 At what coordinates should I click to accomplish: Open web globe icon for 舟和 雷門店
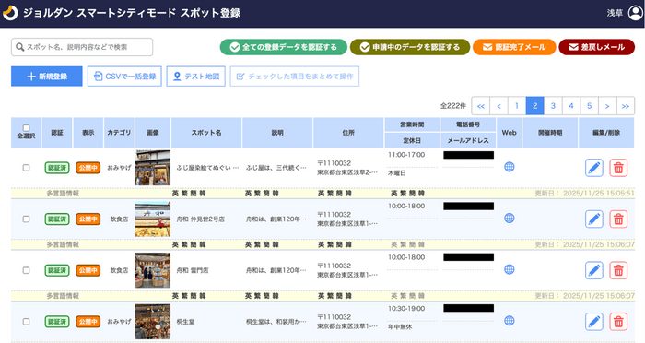(x=510, y=269)
